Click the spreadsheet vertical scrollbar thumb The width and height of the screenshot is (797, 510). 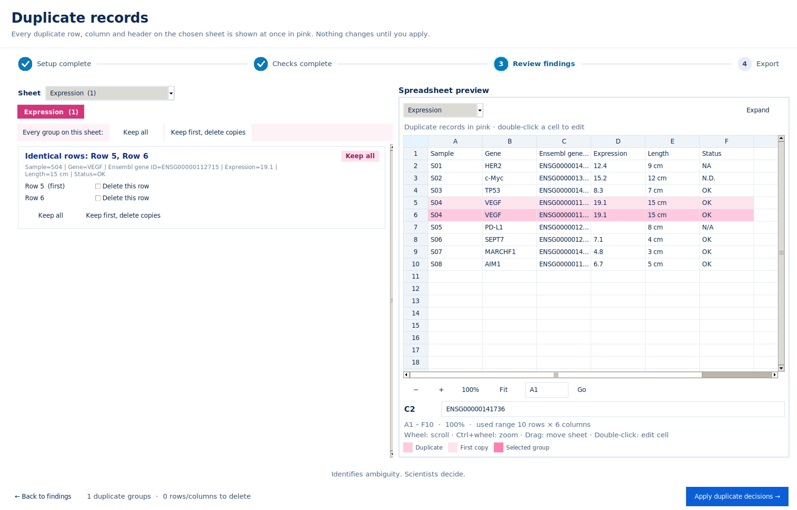pyautogui.click(x=781, y=253)
